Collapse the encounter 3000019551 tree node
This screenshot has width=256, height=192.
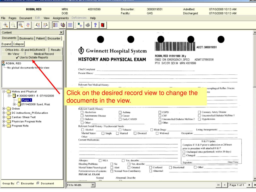(9, 96)
